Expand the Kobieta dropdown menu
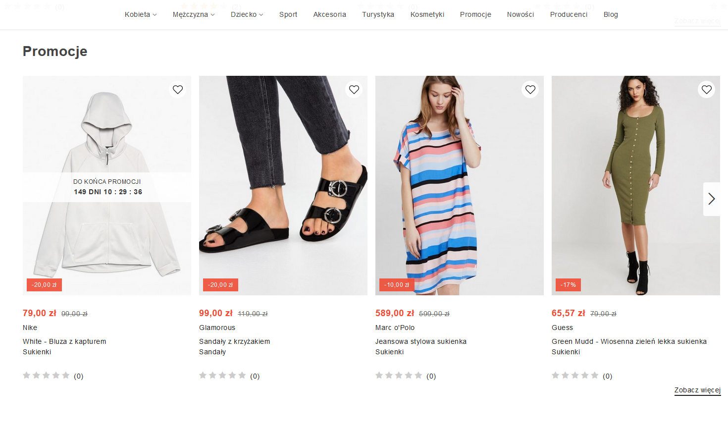 point(141,14)
